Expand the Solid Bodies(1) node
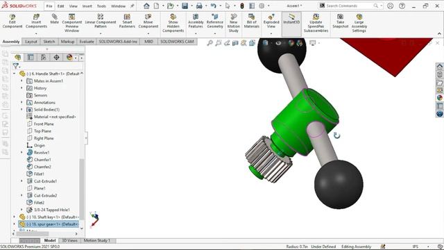The image size is (444, 250). [x=22, y=110]
